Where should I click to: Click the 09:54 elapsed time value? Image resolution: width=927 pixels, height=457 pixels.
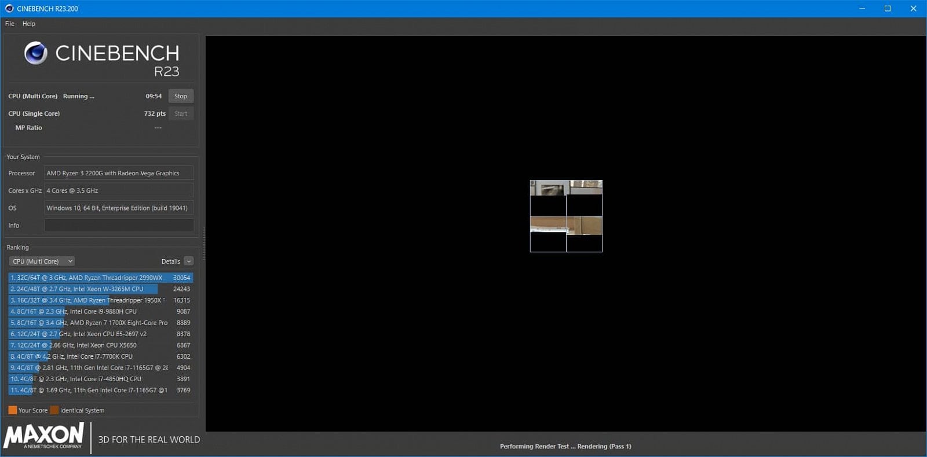154,96
